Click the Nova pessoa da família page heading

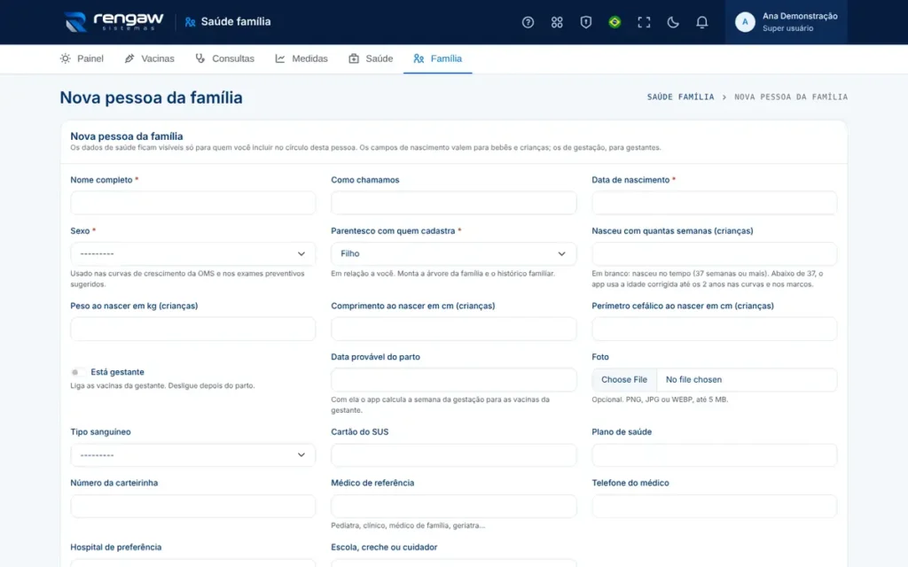tap(151, 97)
